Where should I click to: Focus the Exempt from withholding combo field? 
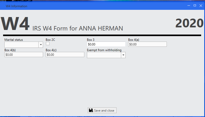tap(106, 55)
